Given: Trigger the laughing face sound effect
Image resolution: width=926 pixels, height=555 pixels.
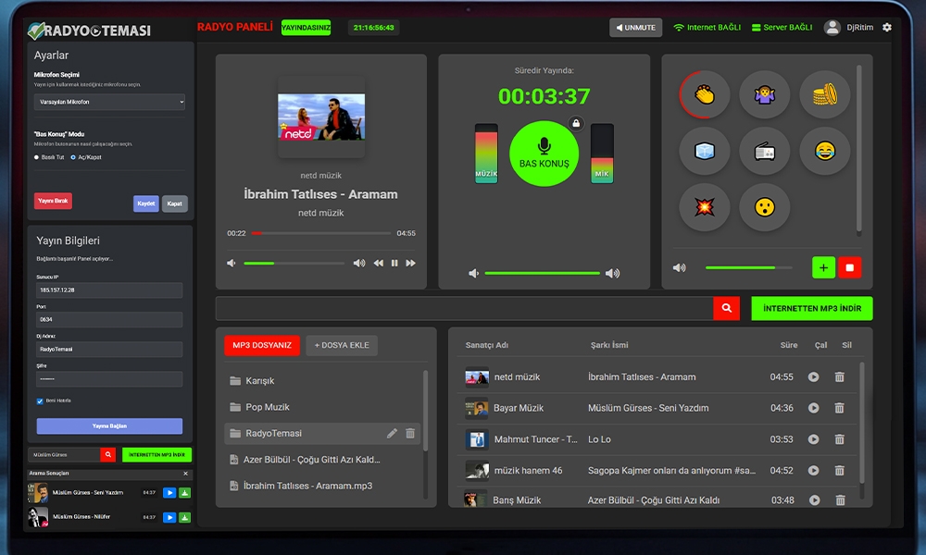Looking at the screenshot, I should (x=824, y=151).
